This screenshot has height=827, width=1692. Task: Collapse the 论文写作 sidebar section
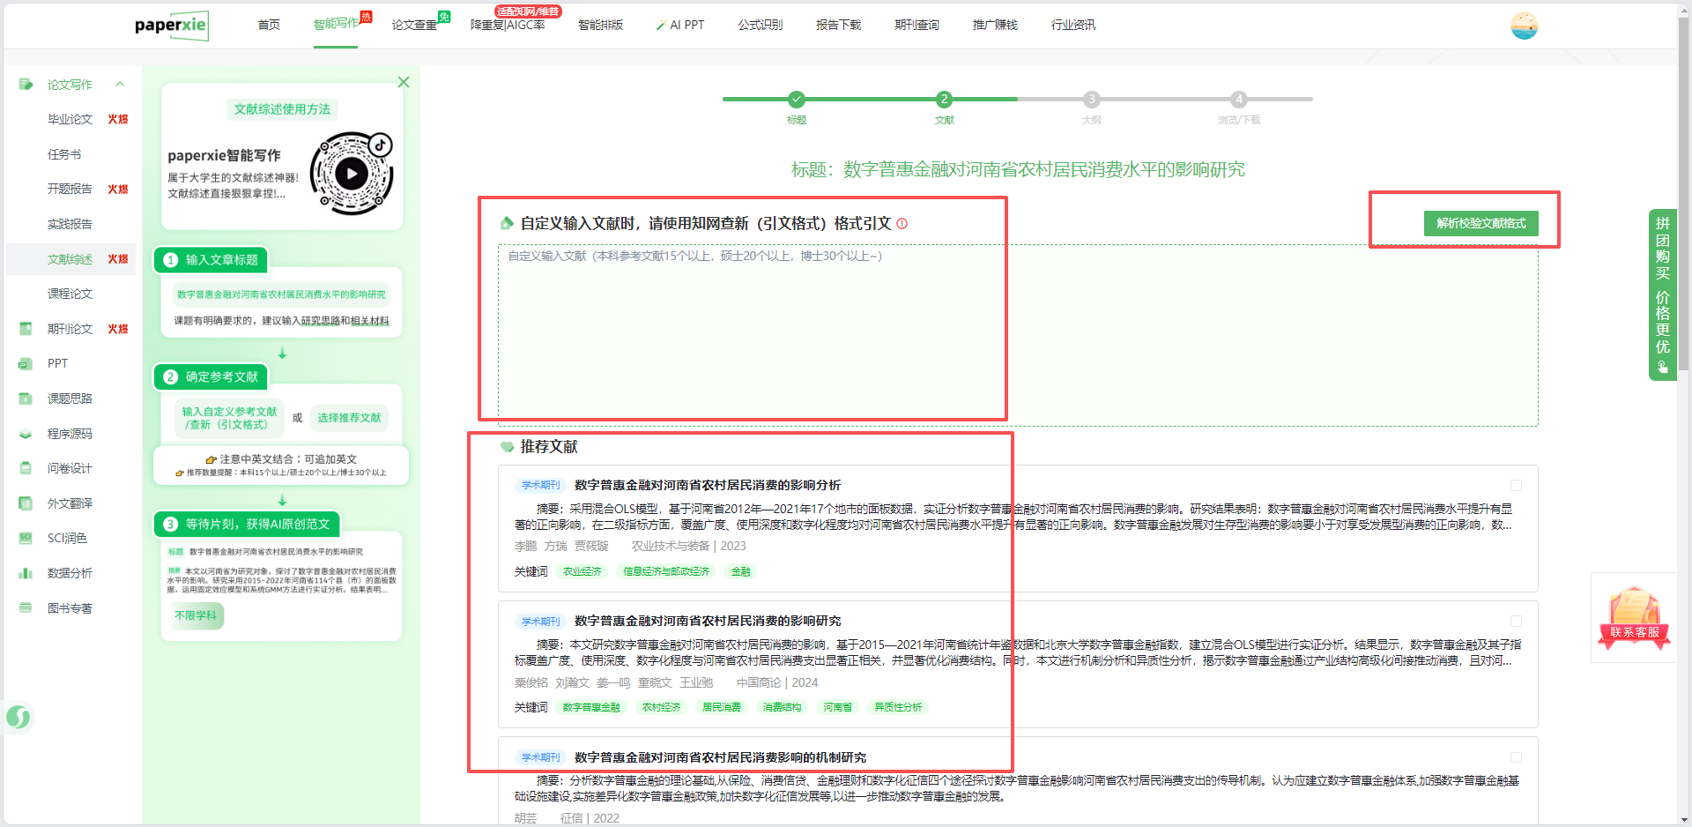(120, 85)
